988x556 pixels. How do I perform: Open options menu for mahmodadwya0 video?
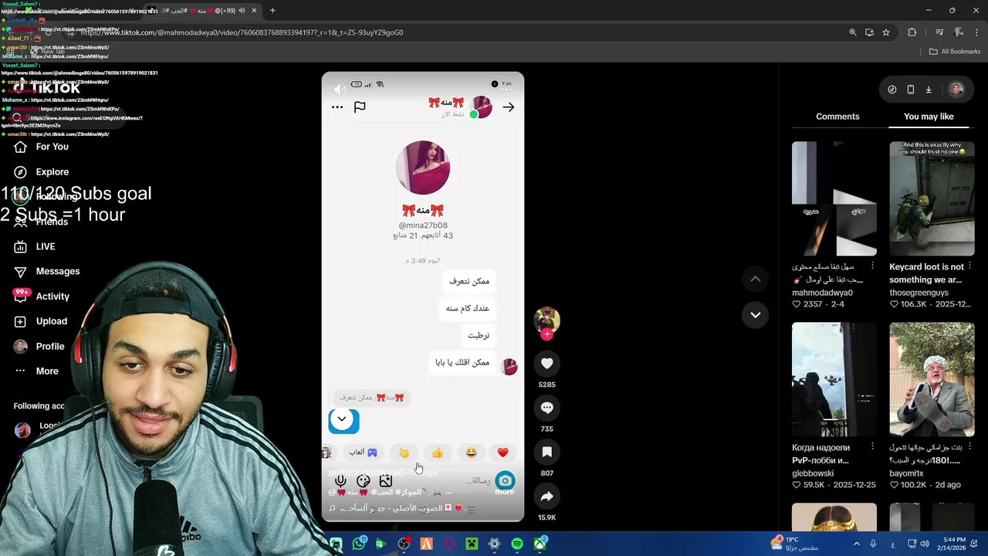pyautogui.click(x=872, y=266)
